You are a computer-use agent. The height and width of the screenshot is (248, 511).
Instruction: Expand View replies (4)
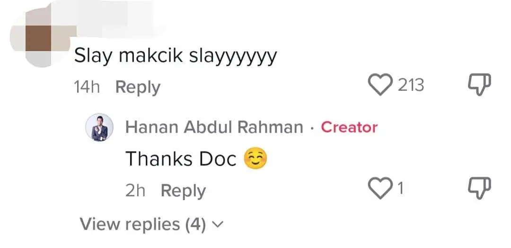pos(142,224)
